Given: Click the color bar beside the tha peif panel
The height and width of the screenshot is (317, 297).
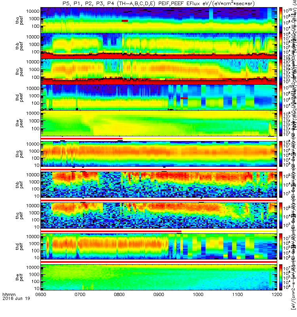Looking at the screenshot, I should 281,154.
